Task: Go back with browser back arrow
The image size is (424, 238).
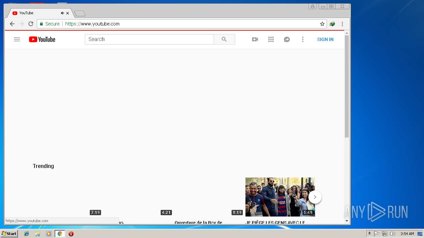Action: (12, 24)
